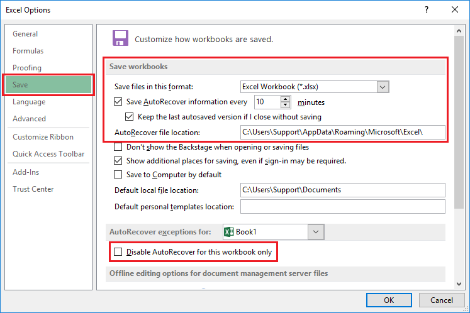The image size is (470, 313).
Task: Click in the AutoRecover file location field
Action: tap(342, 133)
